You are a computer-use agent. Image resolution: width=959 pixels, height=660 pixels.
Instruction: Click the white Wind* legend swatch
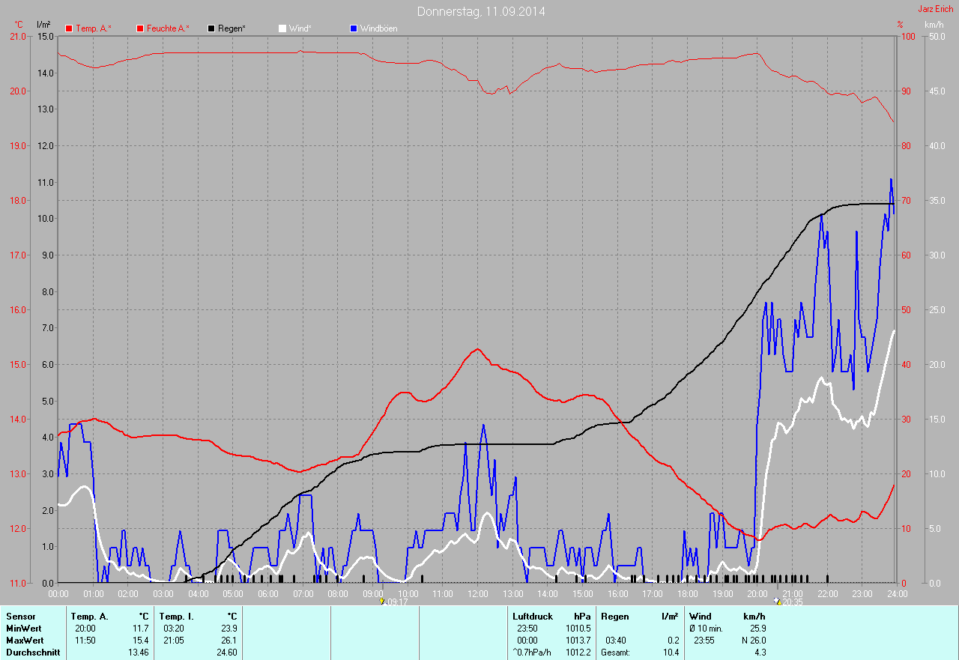coord(282,28)
